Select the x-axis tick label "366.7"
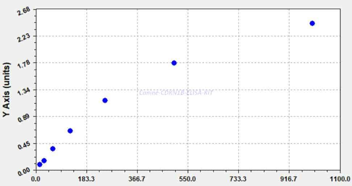The height and width of the screenshot is (186, 352). pyautogui.click(x=137, y=179)
